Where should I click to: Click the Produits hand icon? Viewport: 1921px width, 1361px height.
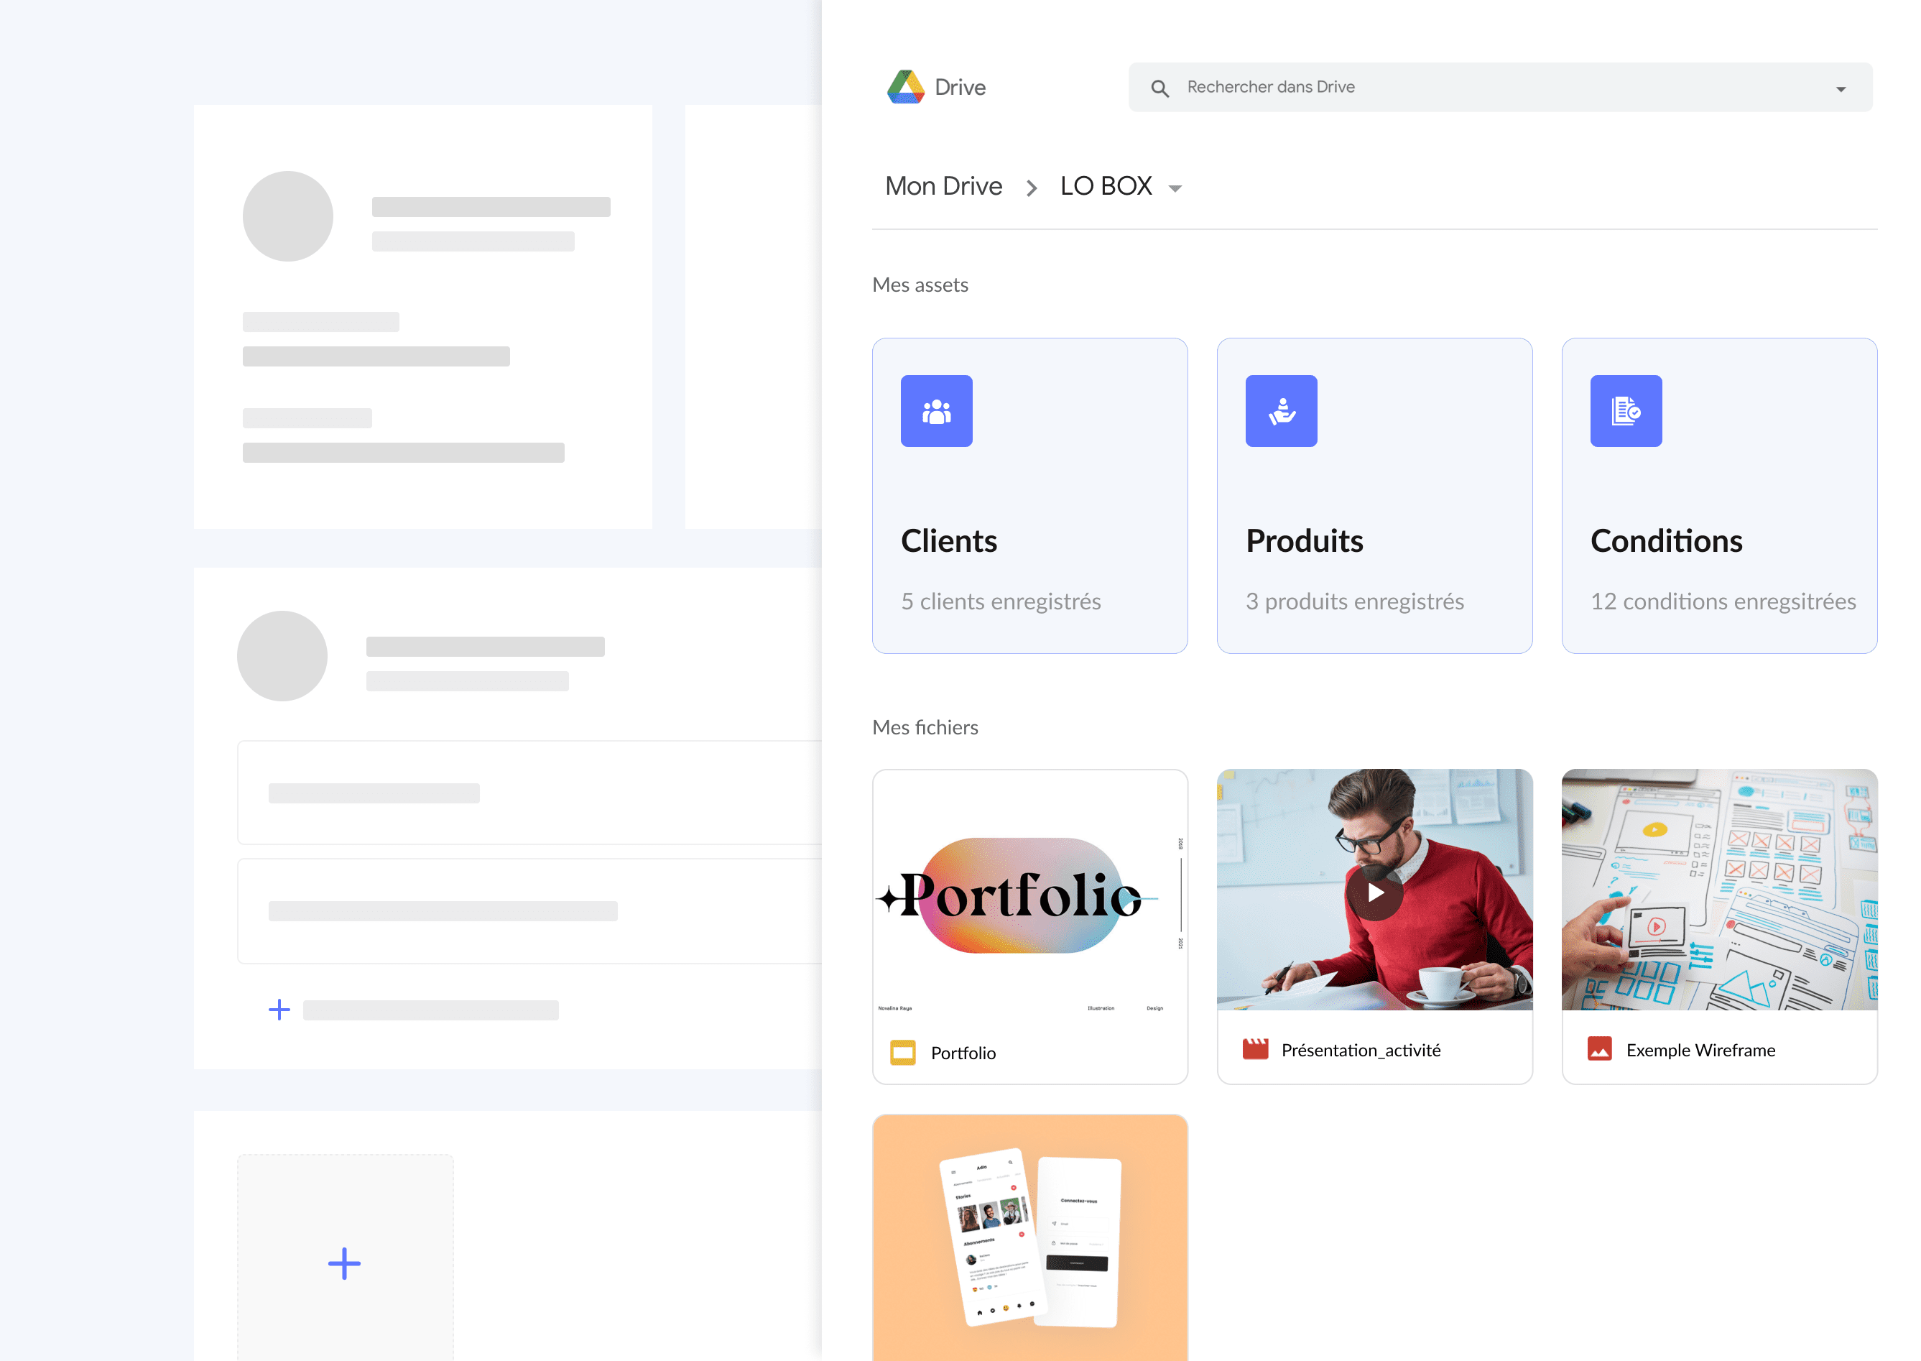pyautogui.click(x=1281, y=410)
